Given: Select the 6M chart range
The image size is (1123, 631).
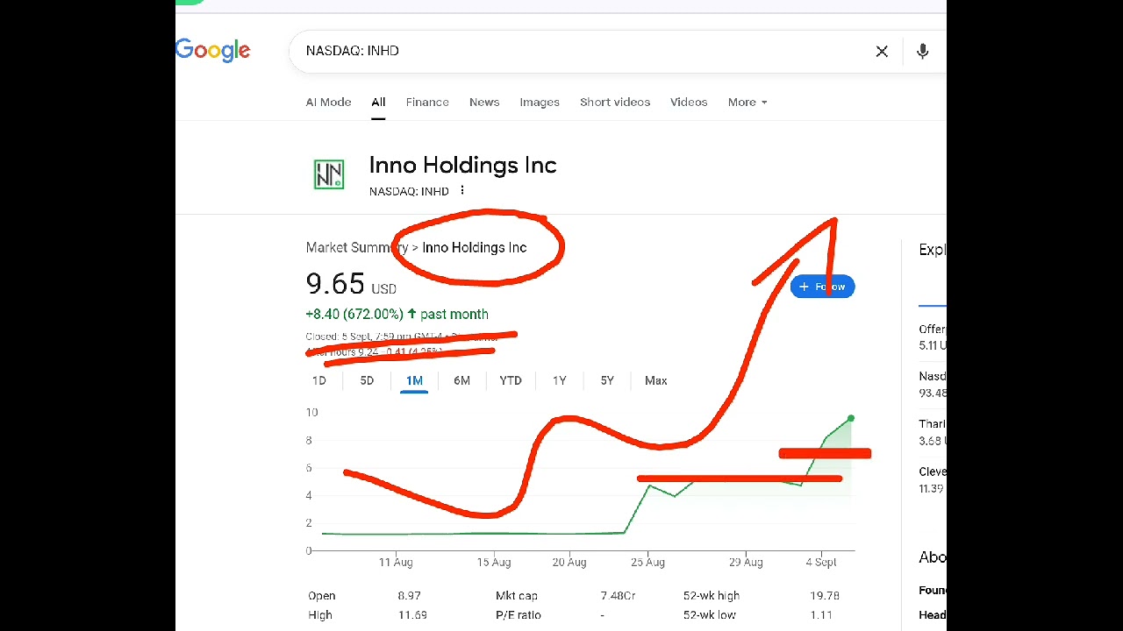Looking at the screenshot, I should pyautogui.click(x=461, y=380).
